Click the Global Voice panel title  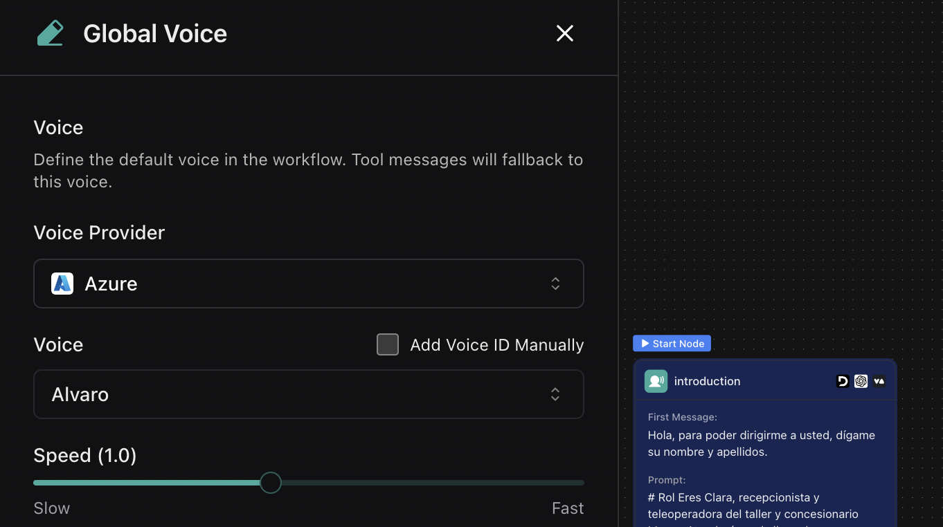[x=155, y=33]
